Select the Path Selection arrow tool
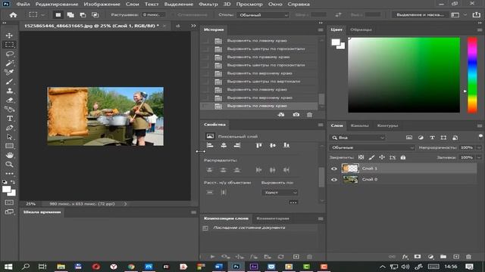Screen dimensions: 485x272 pyautogui.click(x=9, y=137)
